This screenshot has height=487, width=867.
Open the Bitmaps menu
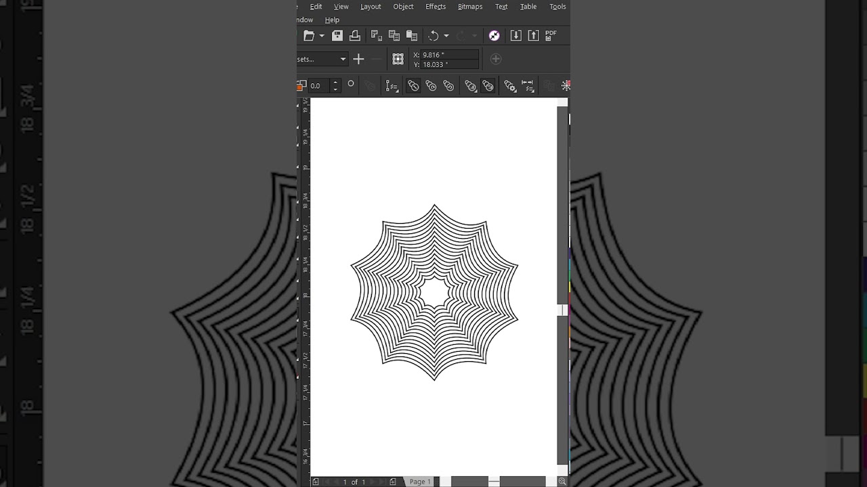tap(470, 7)
